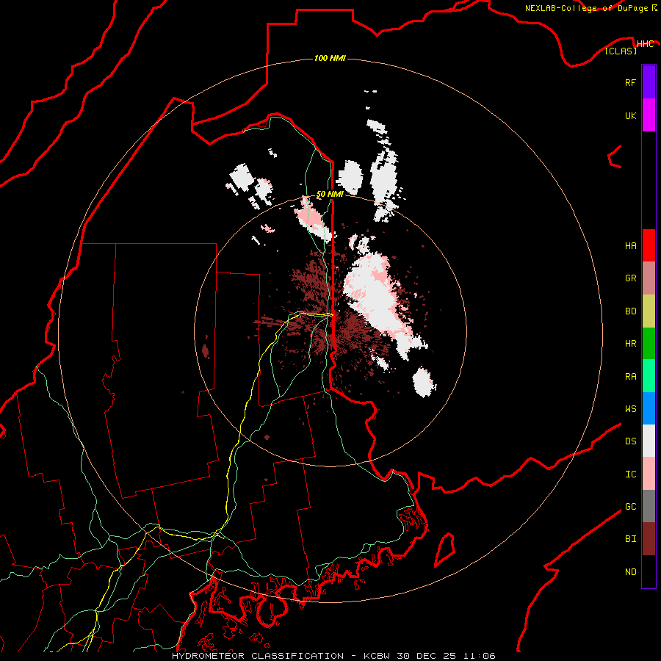The height and width of the screenshot is (661, 661).
Task: Click the HR legend label
Action: tap(630, 343)
